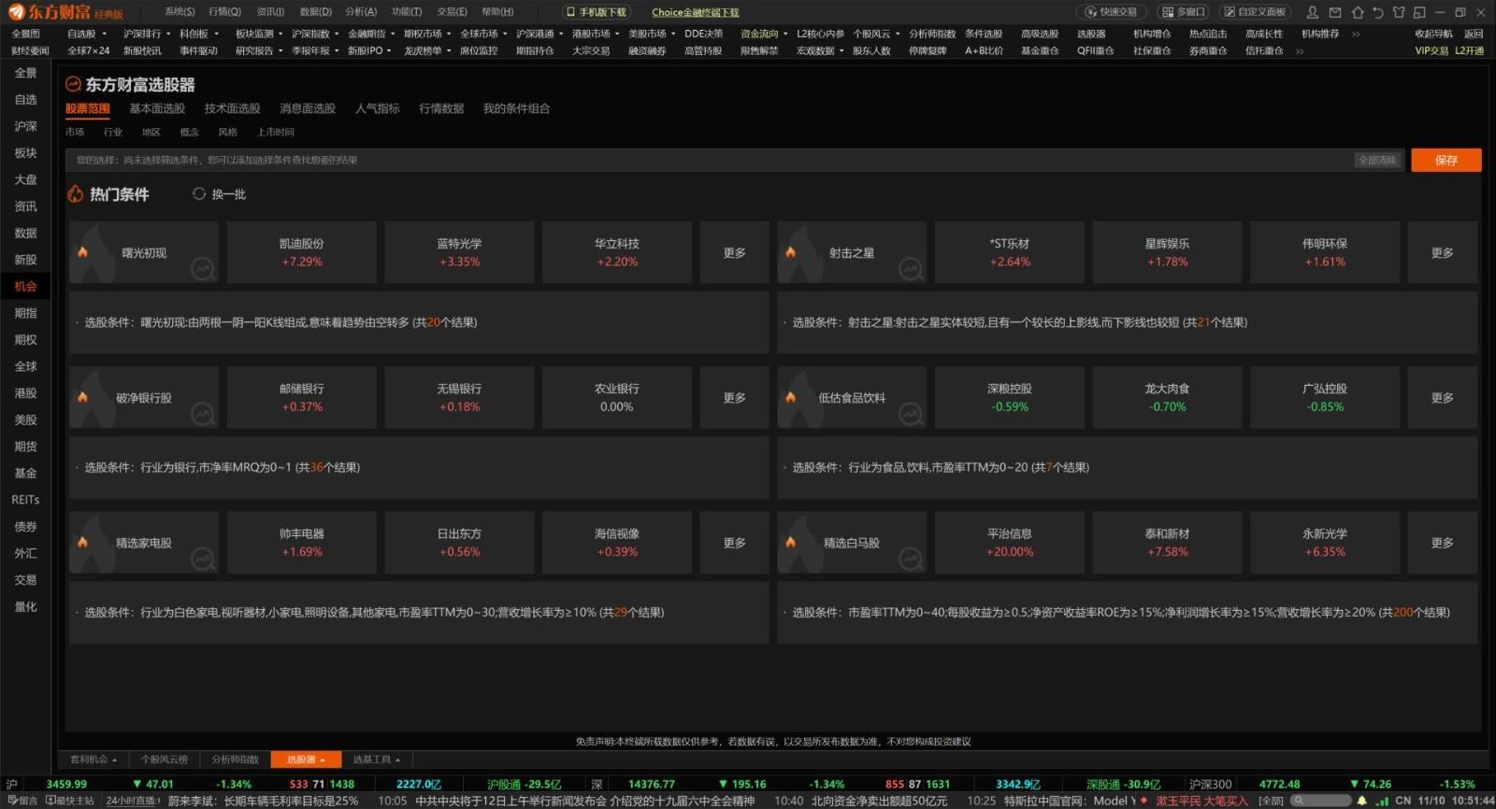Viewport: 1496px width, 809px height.
Task: Open the skin theme shirt icon
Action: point(1399,12)
